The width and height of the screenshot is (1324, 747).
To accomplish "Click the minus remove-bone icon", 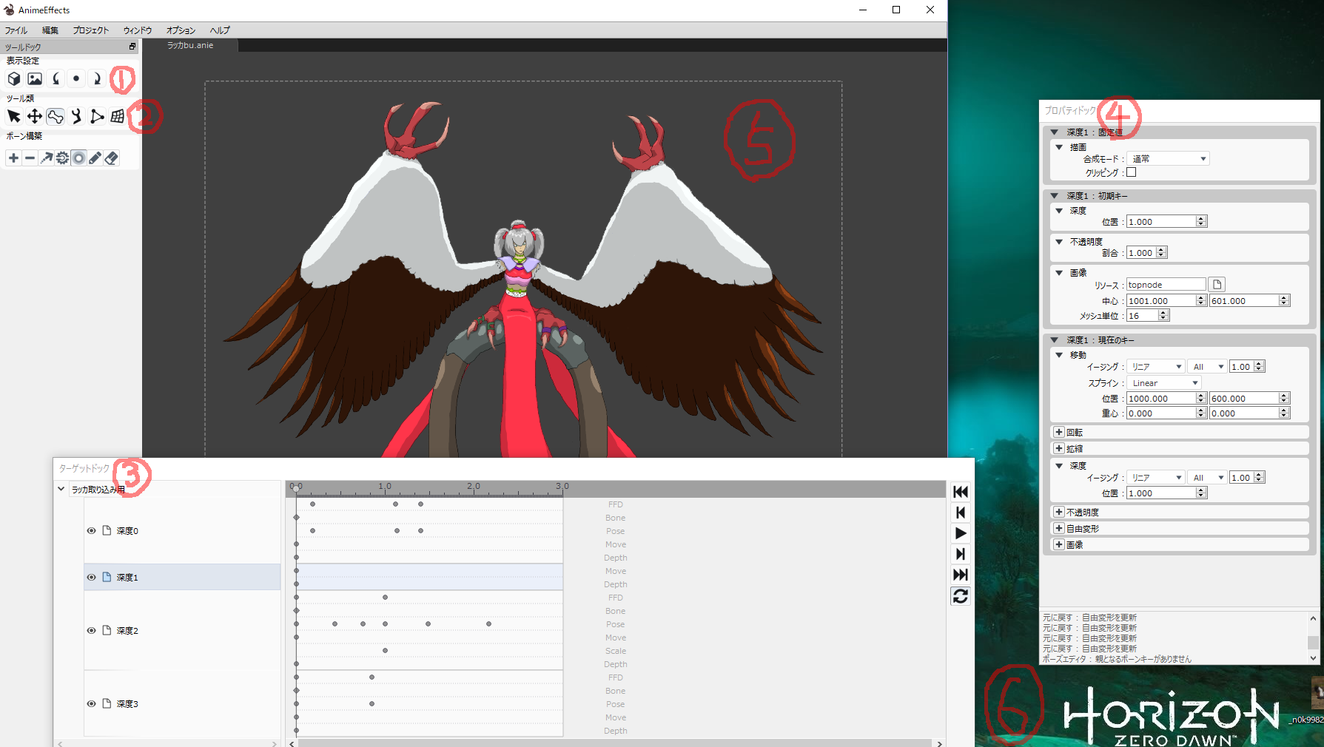I will click(30, 158).
